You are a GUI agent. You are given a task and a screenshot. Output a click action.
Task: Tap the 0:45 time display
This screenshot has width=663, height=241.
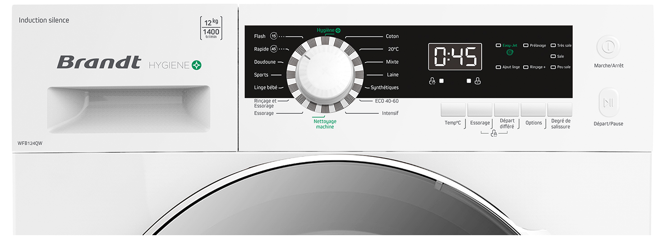pyautogui.click(x=455, y=57)
